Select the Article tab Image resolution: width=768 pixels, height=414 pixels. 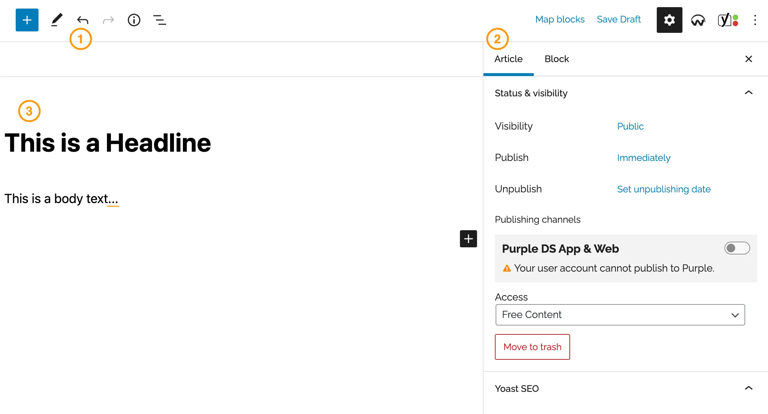508,59
